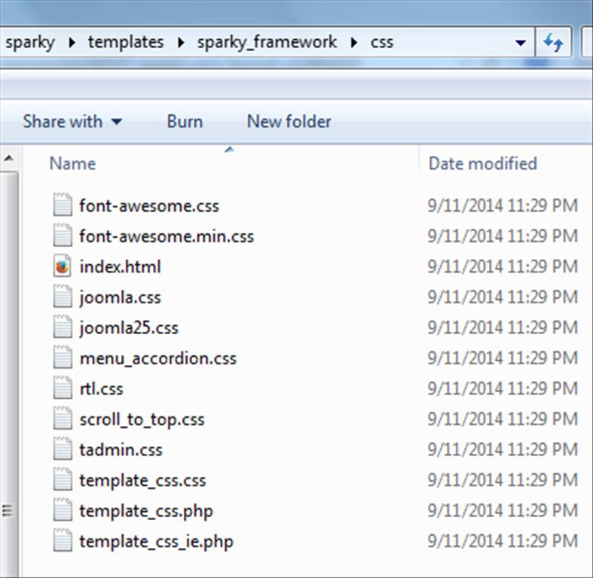This screenshot has height=578, width=593.
Task: Select the file name template_css_ie.php
Action: pyautogui.click(x=157, y=543)
